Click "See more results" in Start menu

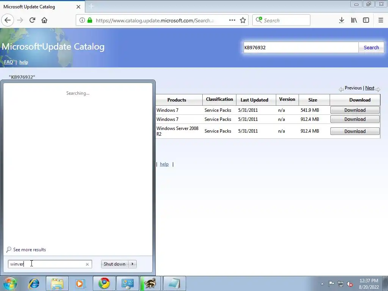pyautogui.click(x=30, y=250)
